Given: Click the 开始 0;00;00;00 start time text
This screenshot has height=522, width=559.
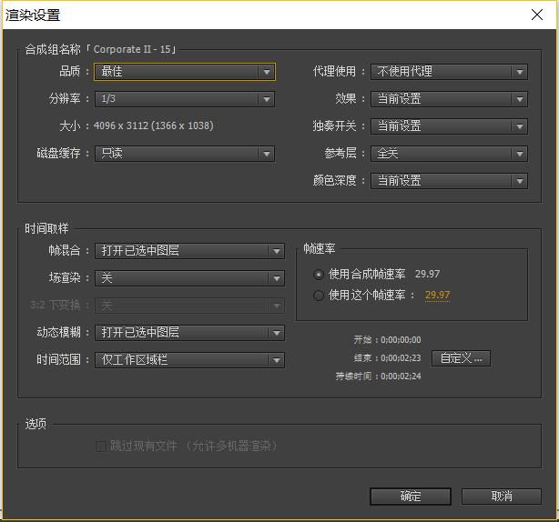Looking at the screenshot, I should [x=387, y=340].
